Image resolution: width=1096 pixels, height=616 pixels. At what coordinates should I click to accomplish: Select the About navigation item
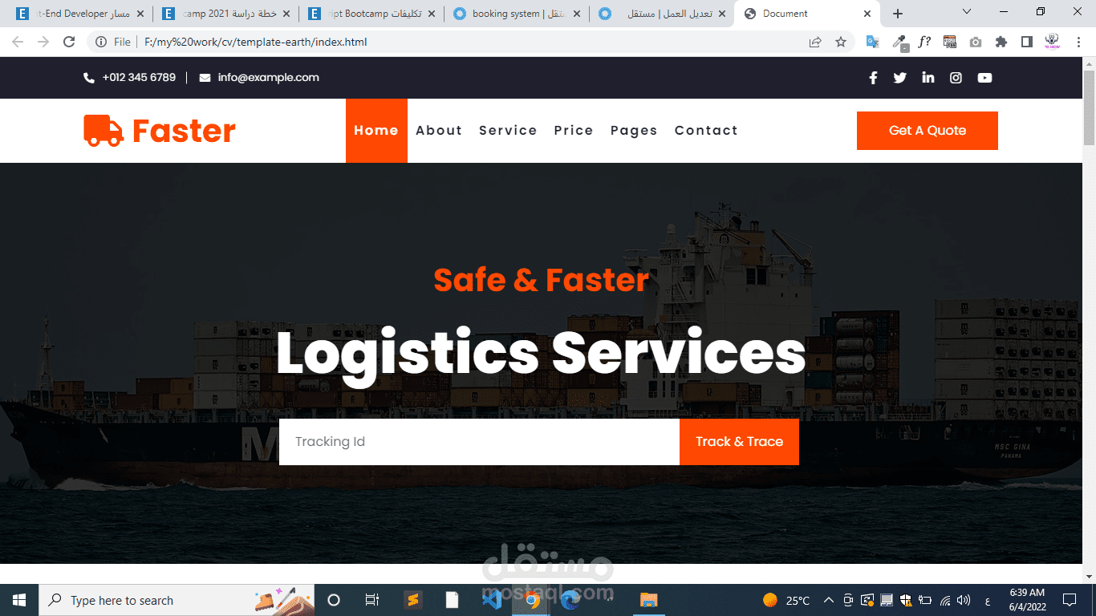click(x=439, y=131)
